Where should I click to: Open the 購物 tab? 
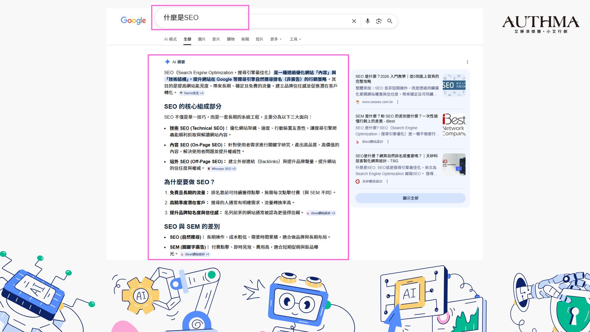coord(231,39)
